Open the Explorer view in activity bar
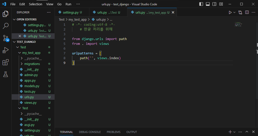This screenshot has width=258, height=136. pyautogui.click(x=6, y=14)
